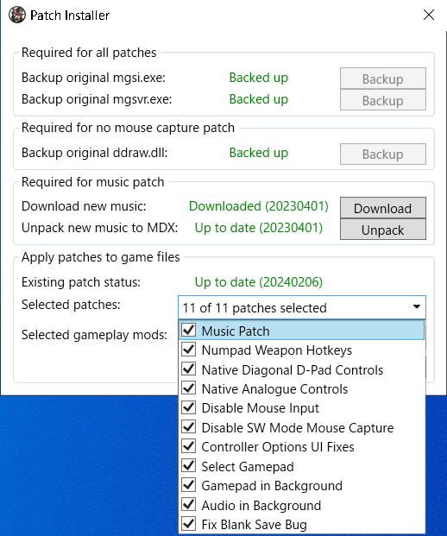Click the Patch Installer app icon

click(x=17, y=15)
